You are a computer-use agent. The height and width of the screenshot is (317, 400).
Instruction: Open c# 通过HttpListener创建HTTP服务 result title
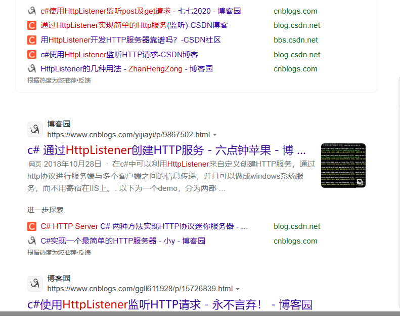(x=166, y=150)
